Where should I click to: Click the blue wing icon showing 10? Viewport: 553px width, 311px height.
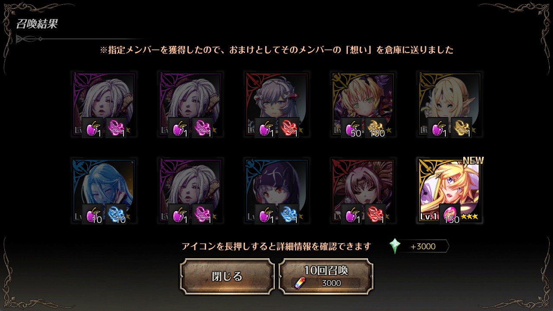click(x=116, y=214)
